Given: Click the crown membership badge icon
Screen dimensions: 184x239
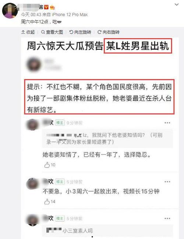Looking at the screenshot, I should point(52,7).
